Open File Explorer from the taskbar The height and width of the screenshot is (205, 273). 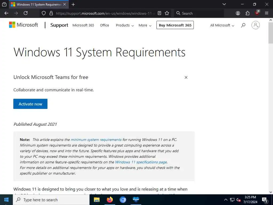(97, 200)
